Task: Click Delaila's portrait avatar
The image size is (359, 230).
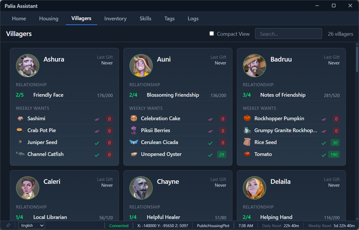Action: click(255, 188)
